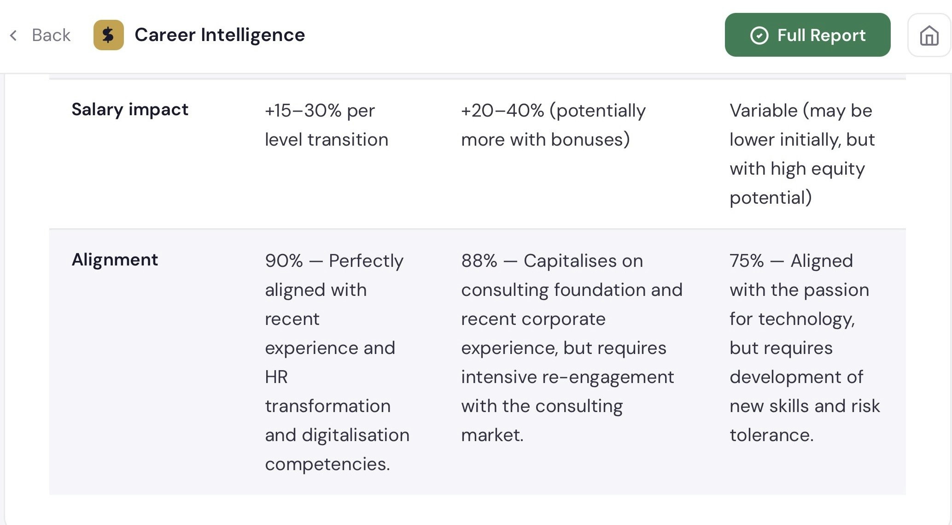Select the +15–30% per level transition cell
Screen dimensions: 952x525
pyautogui.click(x=327, y=124)
